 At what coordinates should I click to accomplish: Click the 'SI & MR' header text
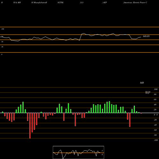(x=17, y=3)
